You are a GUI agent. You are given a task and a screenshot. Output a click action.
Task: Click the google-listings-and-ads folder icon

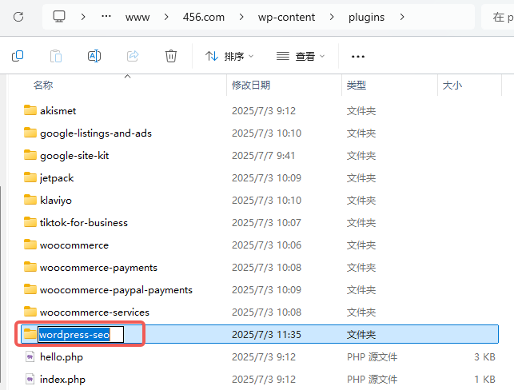click(x=30, y=133)
